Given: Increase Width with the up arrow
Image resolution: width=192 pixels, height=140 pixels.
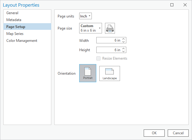Looking at the screenshot, I should click(x=123, y=39).
